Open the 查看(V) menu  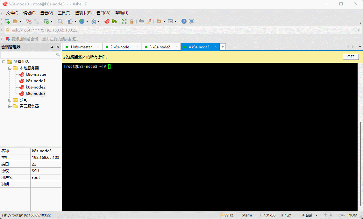(x=47, y=13)
